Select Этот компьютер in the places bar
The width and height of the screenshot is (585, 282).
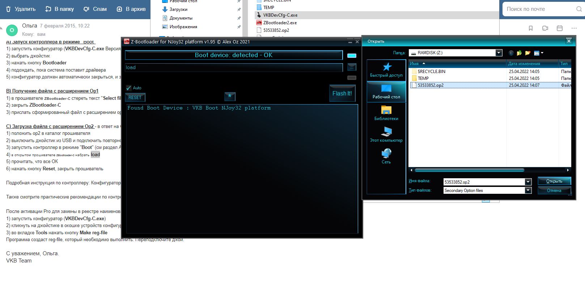point(386,135)
